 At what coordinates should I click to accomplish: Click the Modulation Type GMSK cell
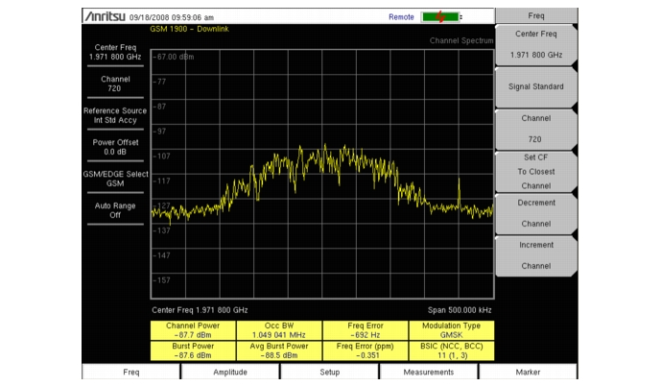click(x=451, y=330)
